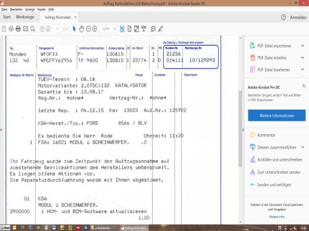Click Anmelden to sign in
Viewport: 309px width, 231px height.
tap(298, 17)
